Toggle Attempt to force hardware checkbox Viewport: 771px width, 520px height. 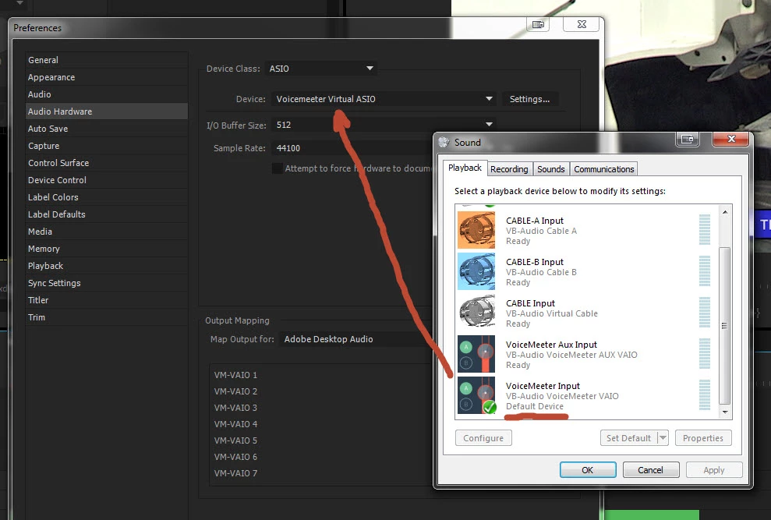[x=278, y=168]
